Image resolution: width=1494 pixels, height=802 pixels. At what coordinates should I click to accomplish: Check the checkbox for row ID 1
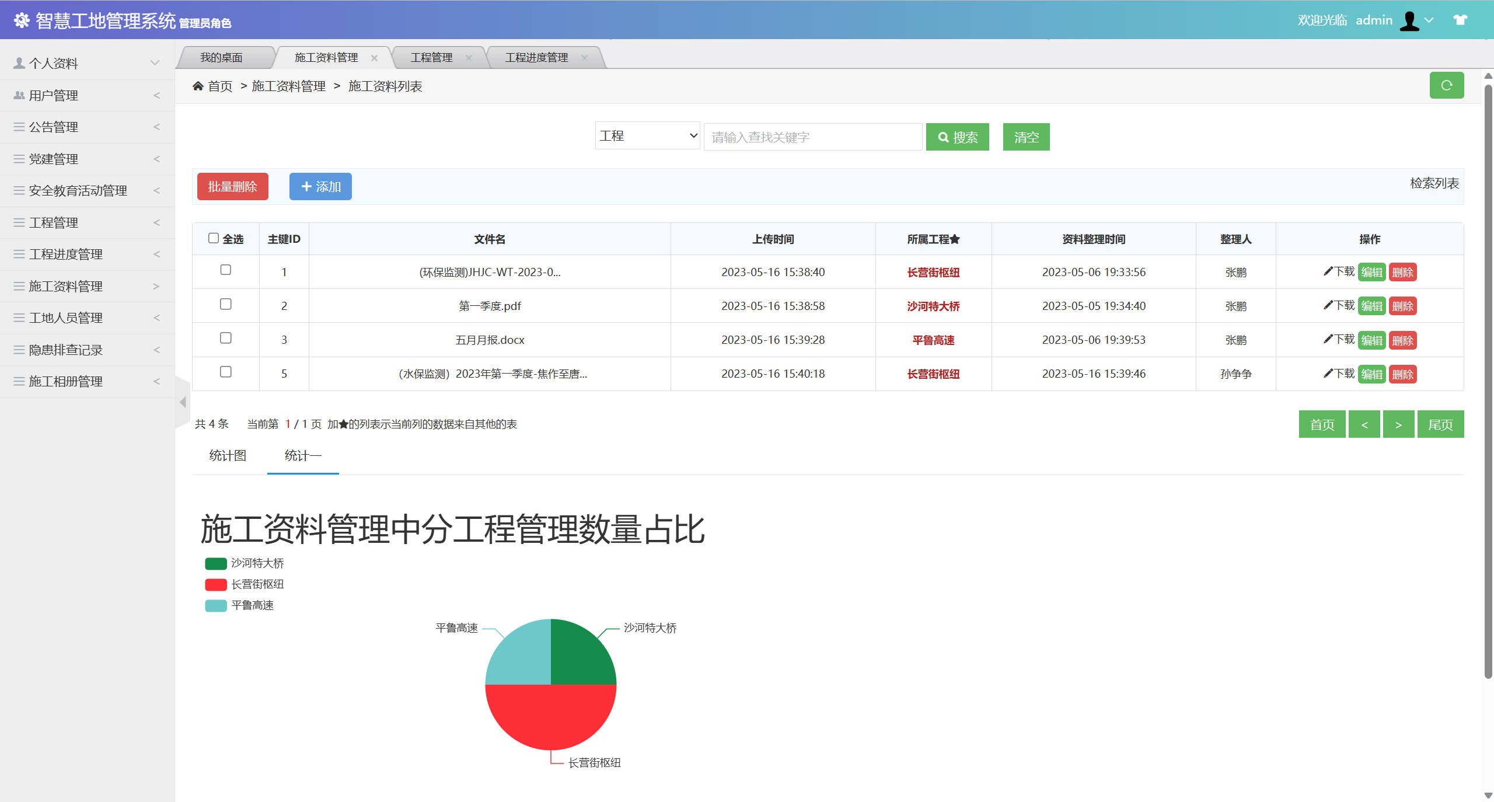coord(226,271)
